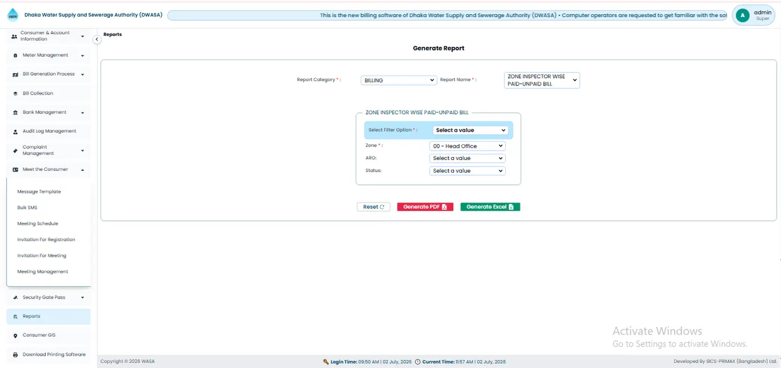The width and height of the screenshot is (781, 368).
Task: Open the Zone dropdown showing Head Office
Action: tap(467, 146)
